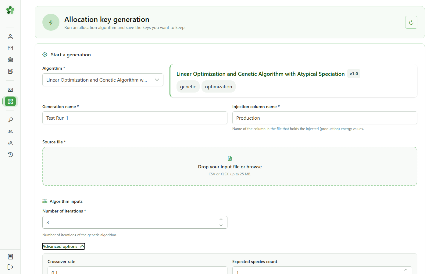The image size is (439, 274).
Task: Open the document log icon at sidebar bottom
Action: coord(10,257)
